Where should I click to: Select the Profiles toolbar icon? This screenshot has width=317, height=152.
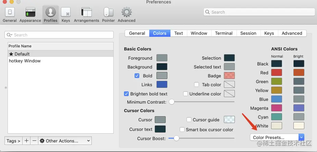[x=51, y=12]
